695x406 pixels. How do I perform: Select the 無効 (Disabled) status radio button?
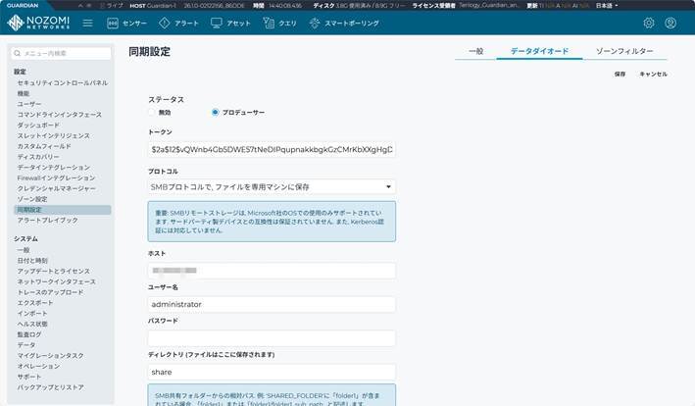pyautogui.click(x=153, y=112)
